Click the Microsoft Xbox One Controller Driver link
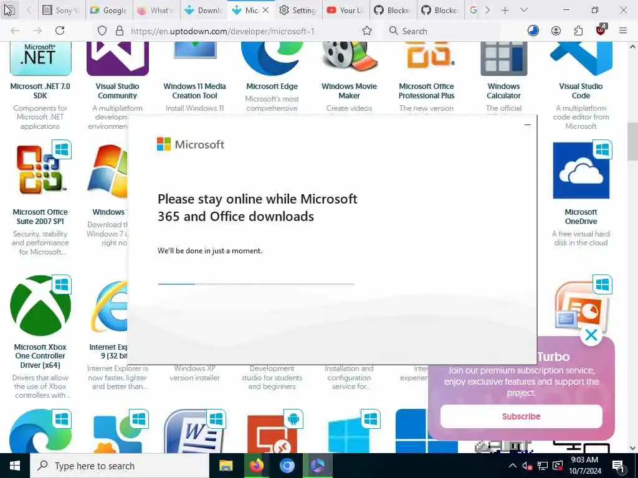 pos(40,356)
